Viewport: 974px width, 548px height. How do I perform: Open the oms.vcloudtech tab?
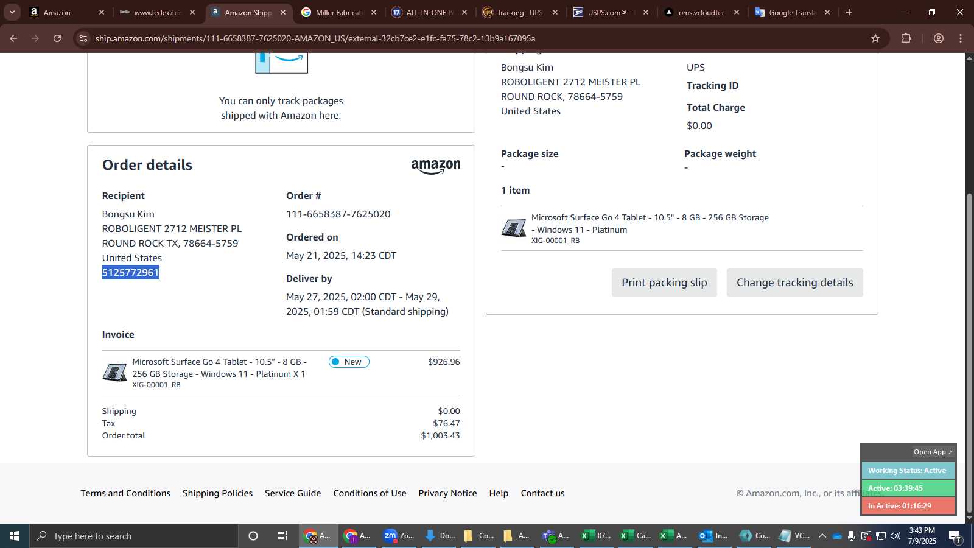701,12
